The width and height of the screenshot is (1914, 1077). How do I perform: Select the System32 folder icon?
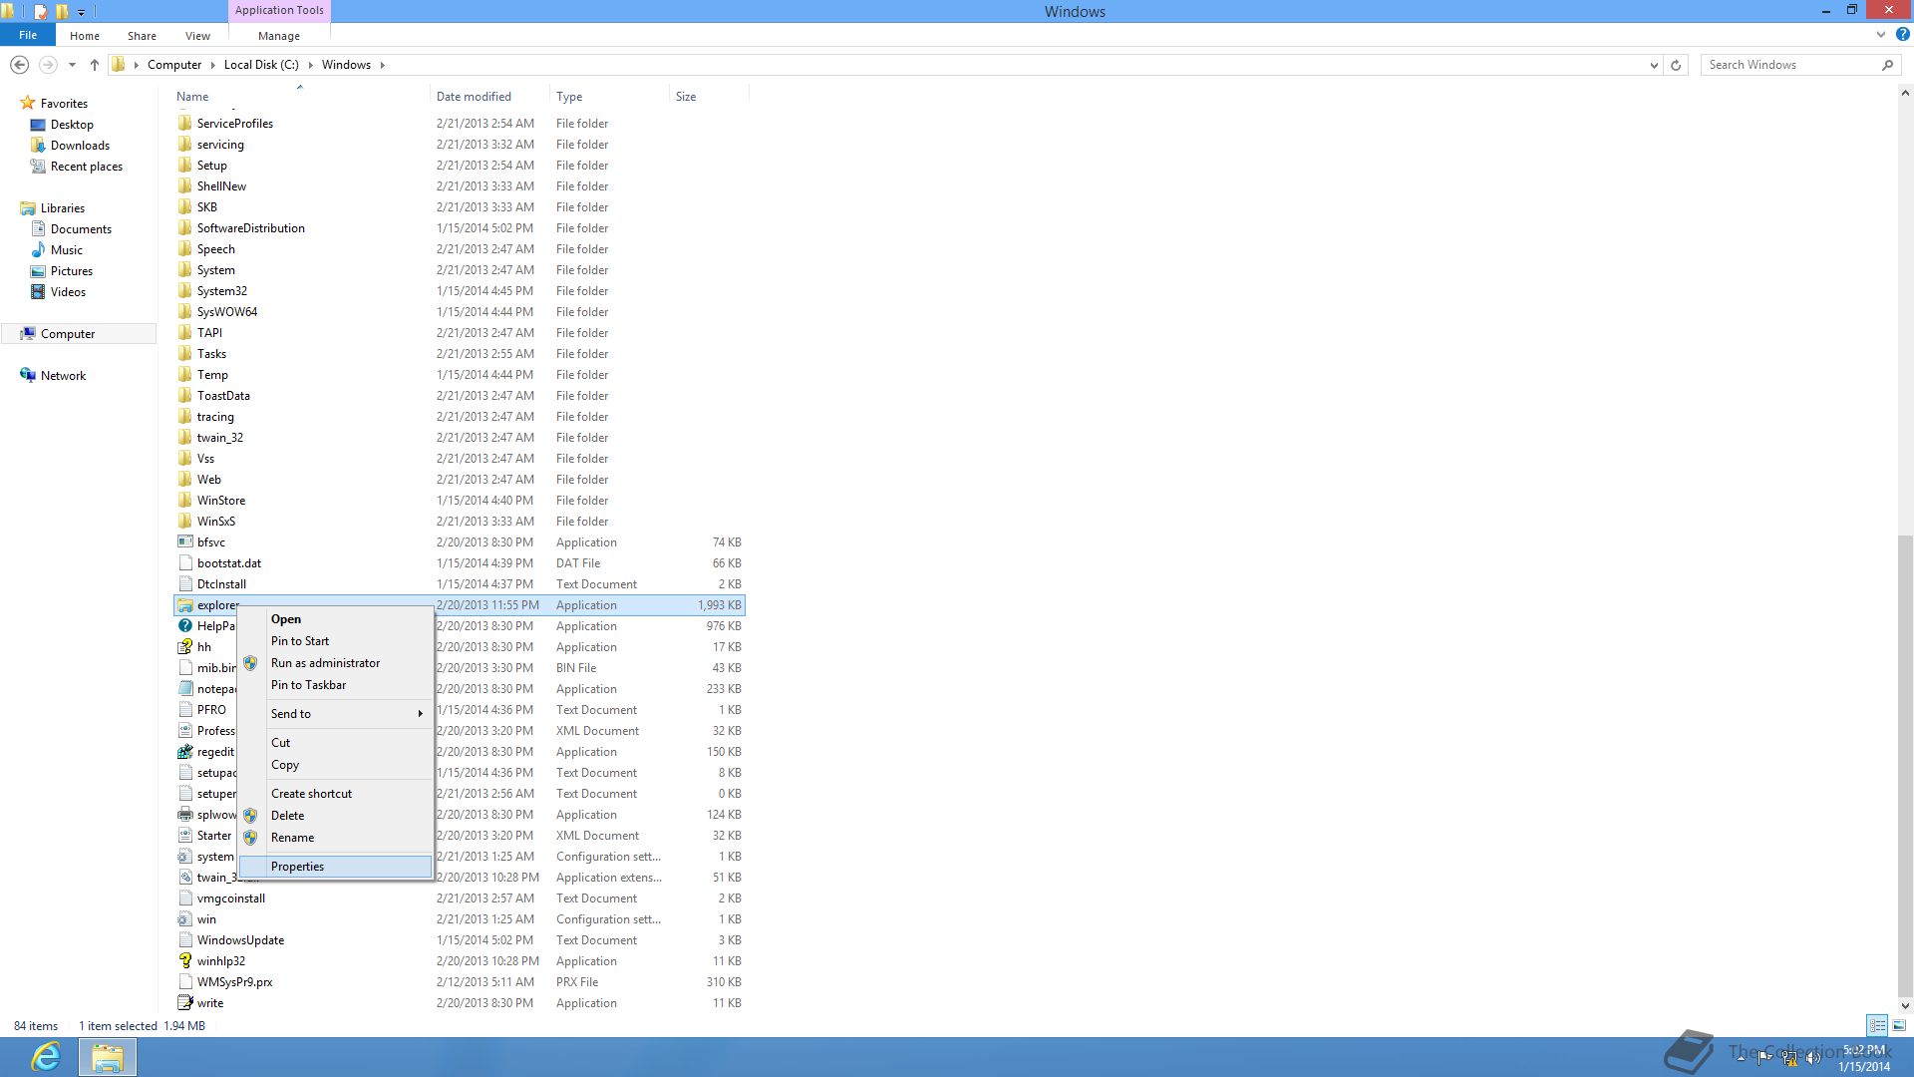(185, 291)
